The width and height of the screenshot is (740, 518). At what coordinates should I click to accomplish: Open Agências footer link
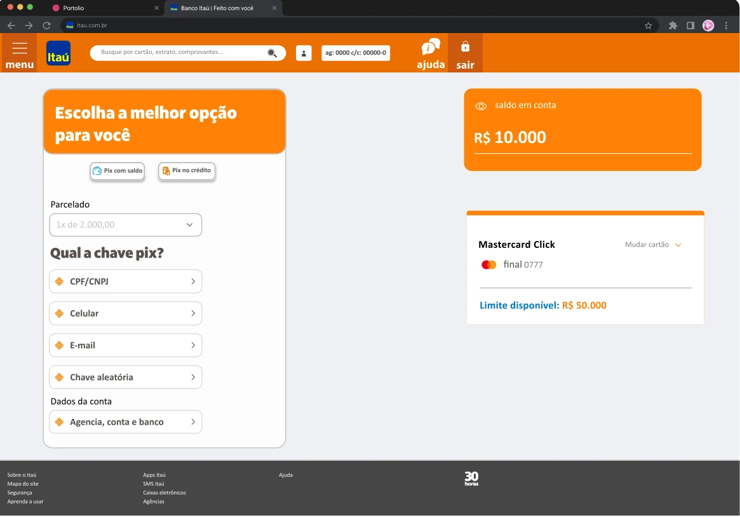point(153,502)
